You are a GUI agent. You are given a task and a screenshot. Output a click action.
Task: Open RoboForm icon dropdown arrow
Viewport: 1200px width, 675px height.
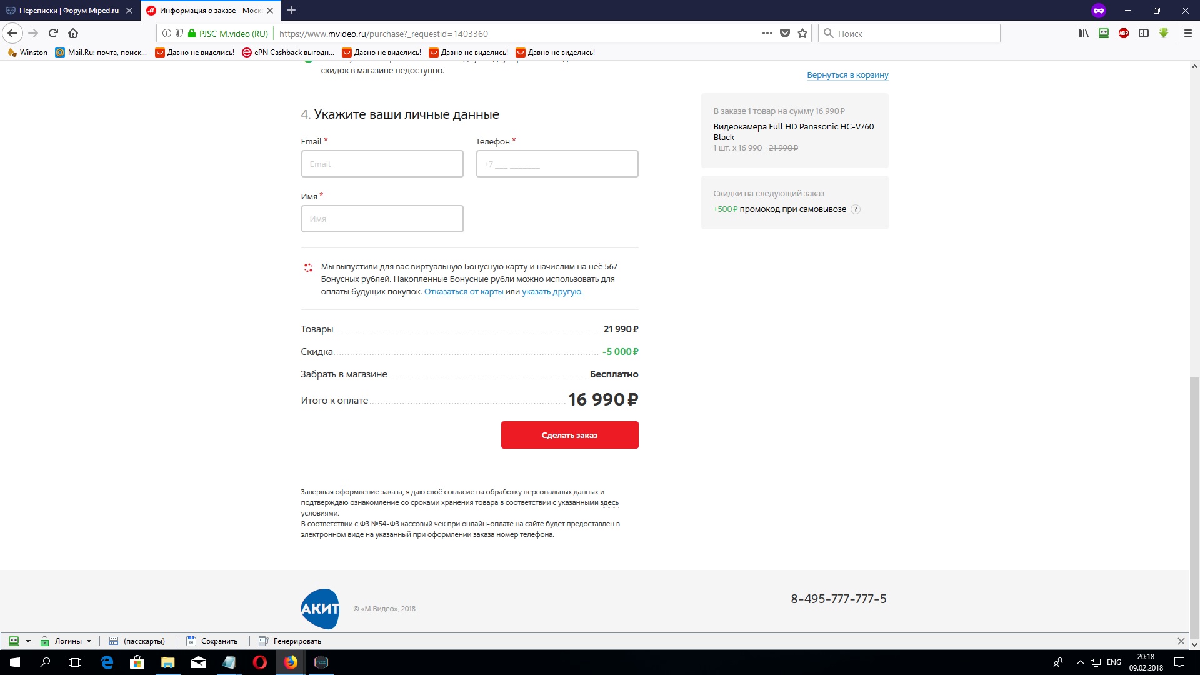(28, 641)
